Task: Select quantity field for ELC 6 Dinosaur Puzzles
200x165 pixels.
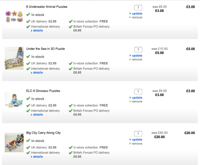Action: (x=138, y=92)
